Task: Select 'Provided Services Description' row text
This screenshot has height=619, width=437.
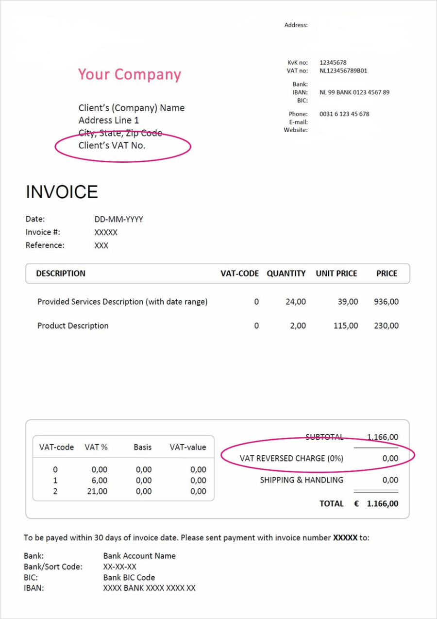Action: (122, 302)
